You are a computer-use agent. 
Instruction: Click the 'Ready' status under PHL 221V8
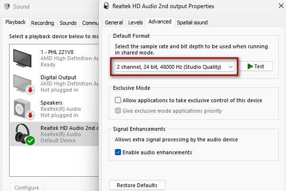(x=48, y=64)
